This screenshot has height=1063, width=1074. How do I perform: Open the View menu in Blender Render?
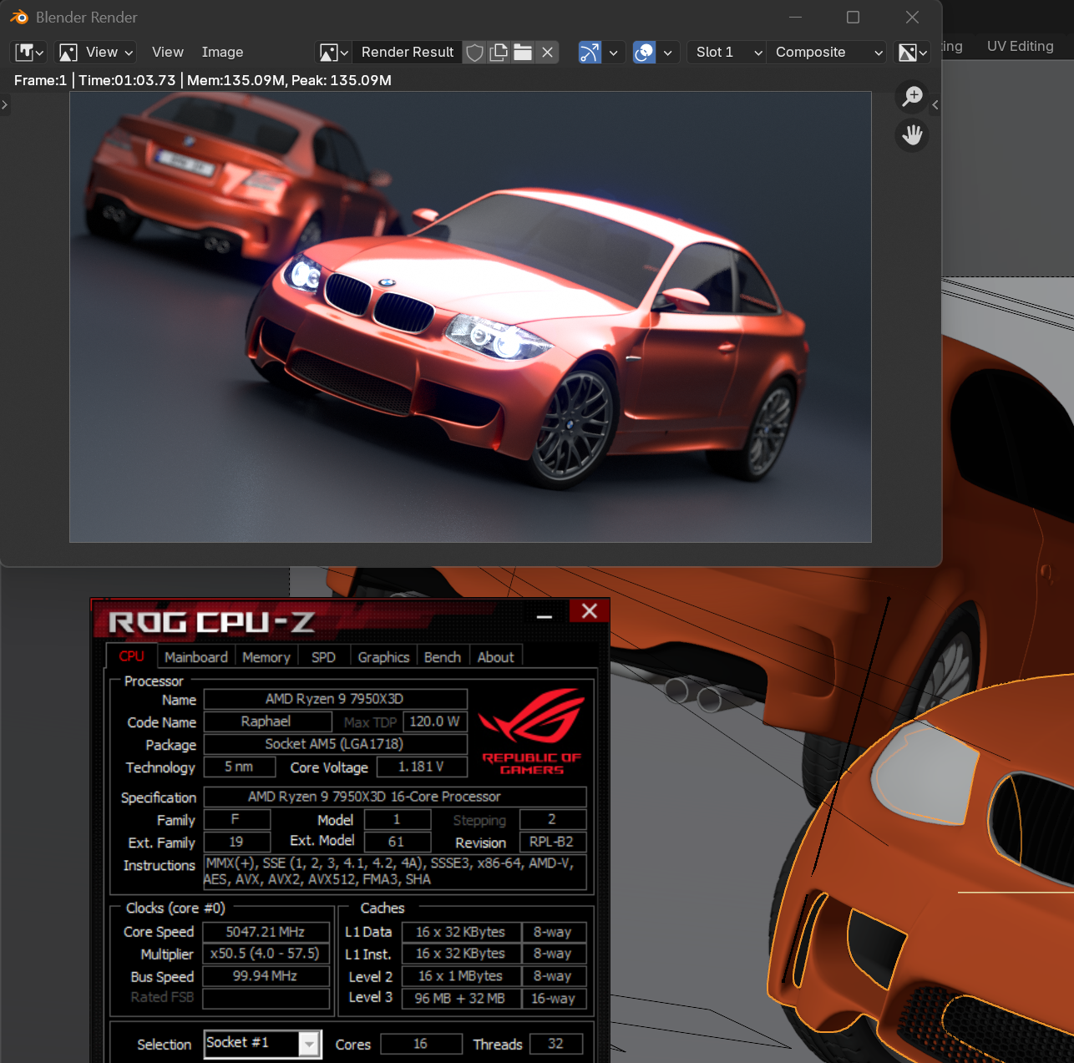[x=167, y=52]
